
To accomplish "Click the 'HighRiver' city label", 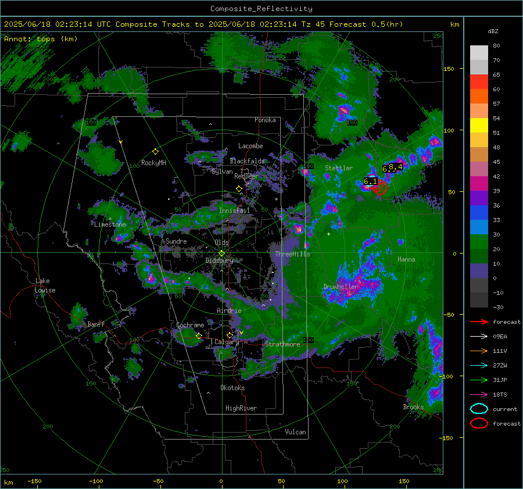I will pos(241,408).
